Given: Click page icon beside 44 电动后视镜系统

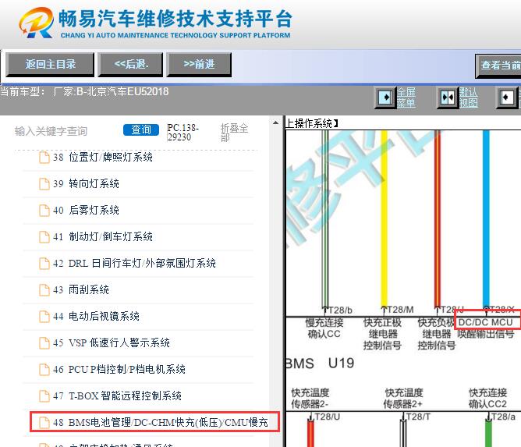Looking at the screenshot, I should tap(44, 317).
